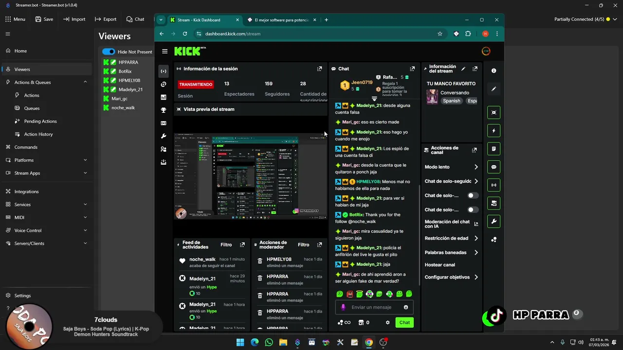Viewport: 623px width, 350px height.
Task: Click Export in Streamer.bot toolbar
Action: point(105,19)
